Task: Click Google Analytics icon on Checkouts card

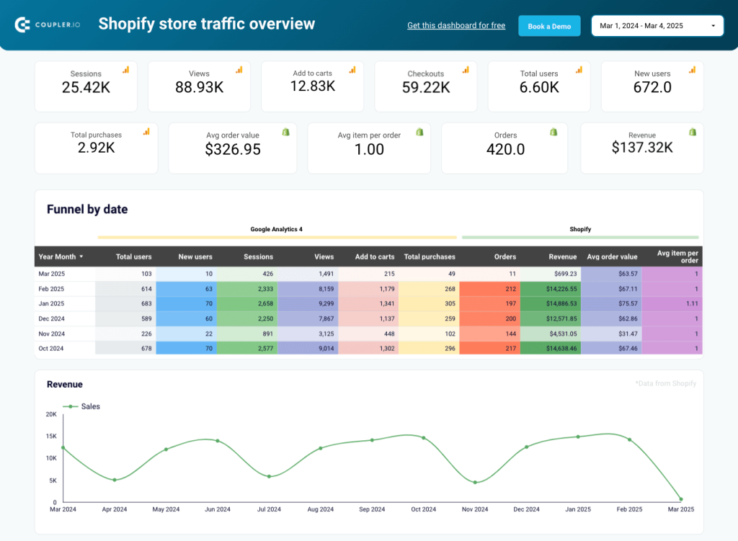Action: pos(466,70)
